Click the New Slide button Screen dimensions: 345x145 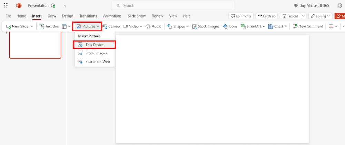[x=17, y=26]
